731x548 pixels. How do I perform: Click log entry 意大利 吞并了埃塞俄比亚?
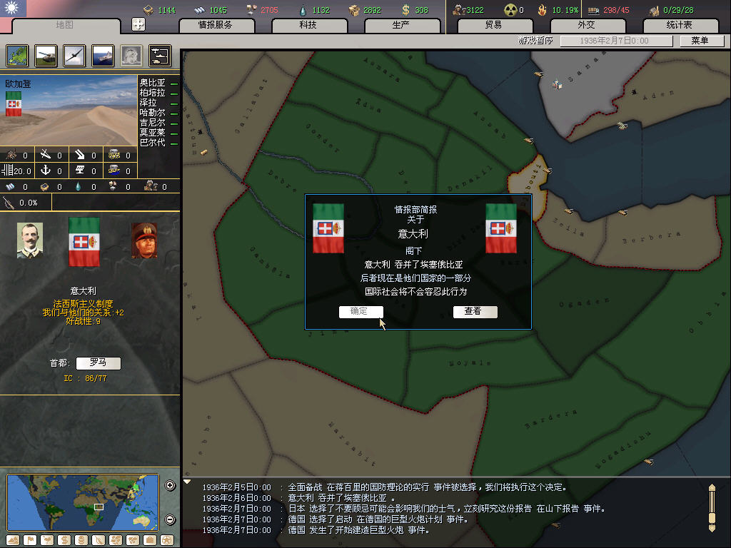[x=341, y=497]
